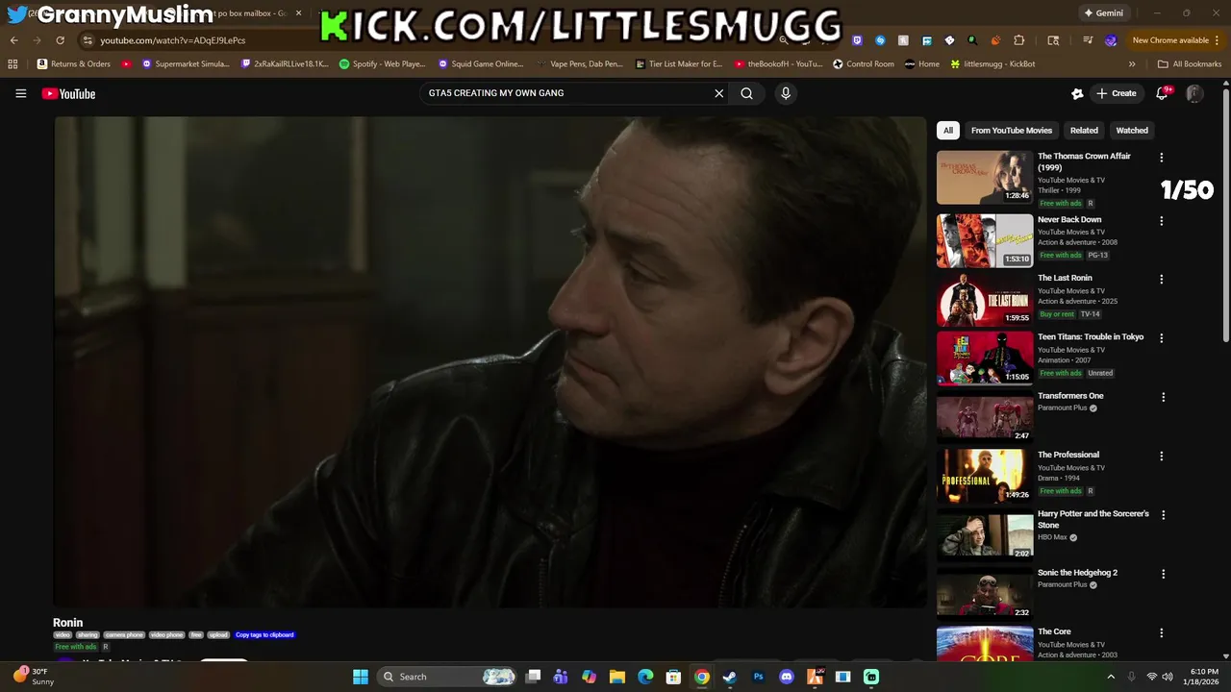
Task: Open Discord from the taskbar
Action: [x=787, y=677]
